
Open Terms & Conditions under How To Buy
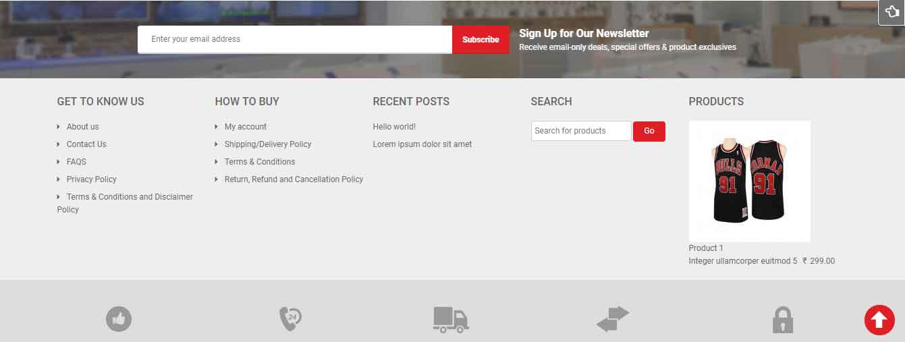coord(260,162)
